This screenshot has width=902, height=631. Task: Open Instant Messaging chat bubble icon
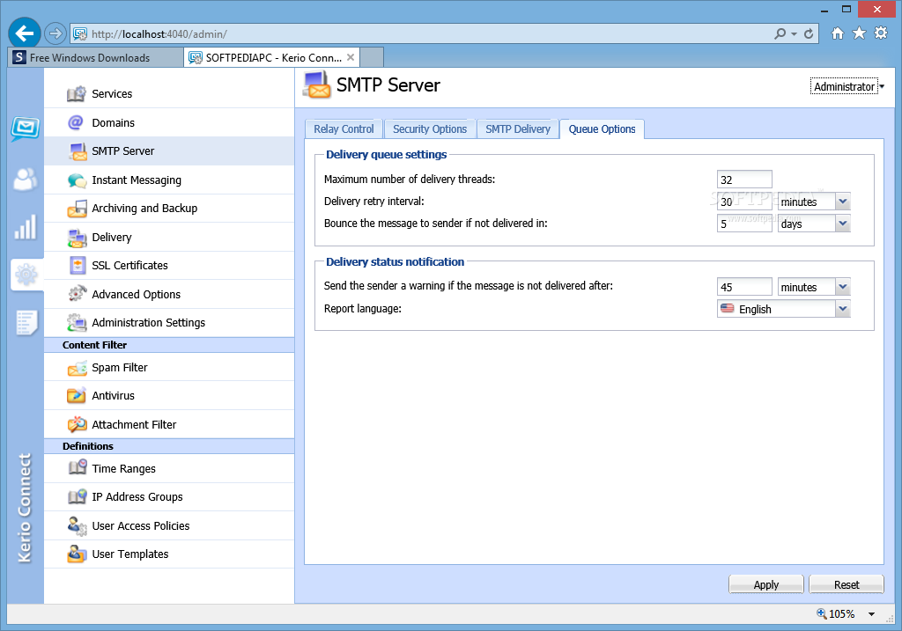[78, 180]
